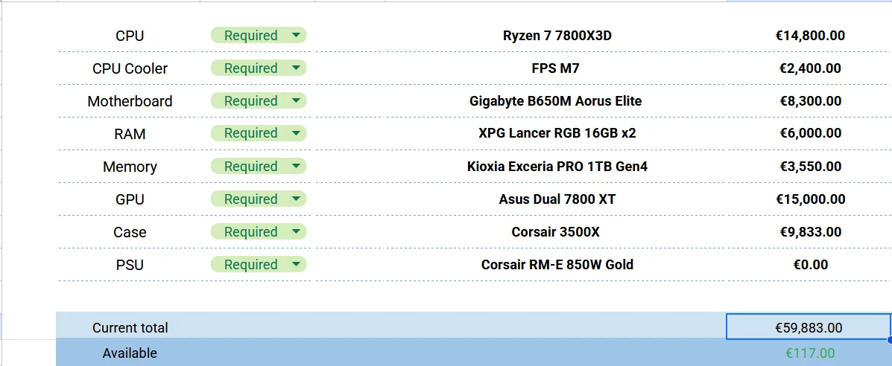892x366 pixels.
Task: Select the RAM label cell
Action: pyautogui.click(x=130, y=134)
